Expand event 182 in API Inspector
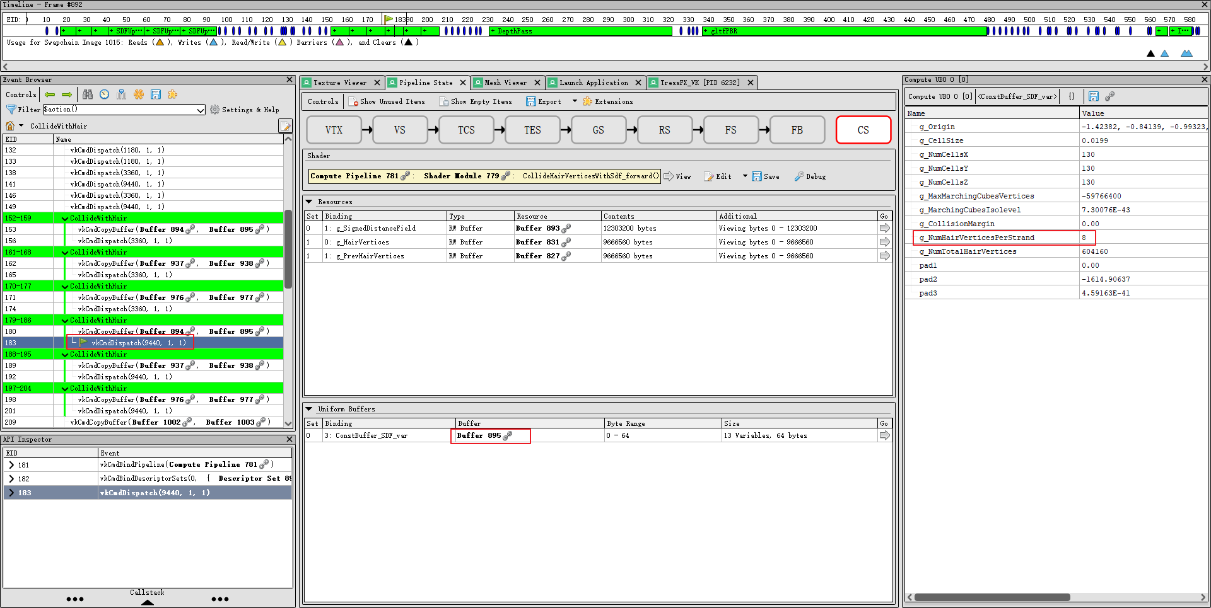This screenshot has width=1211, height=608. 11,479
